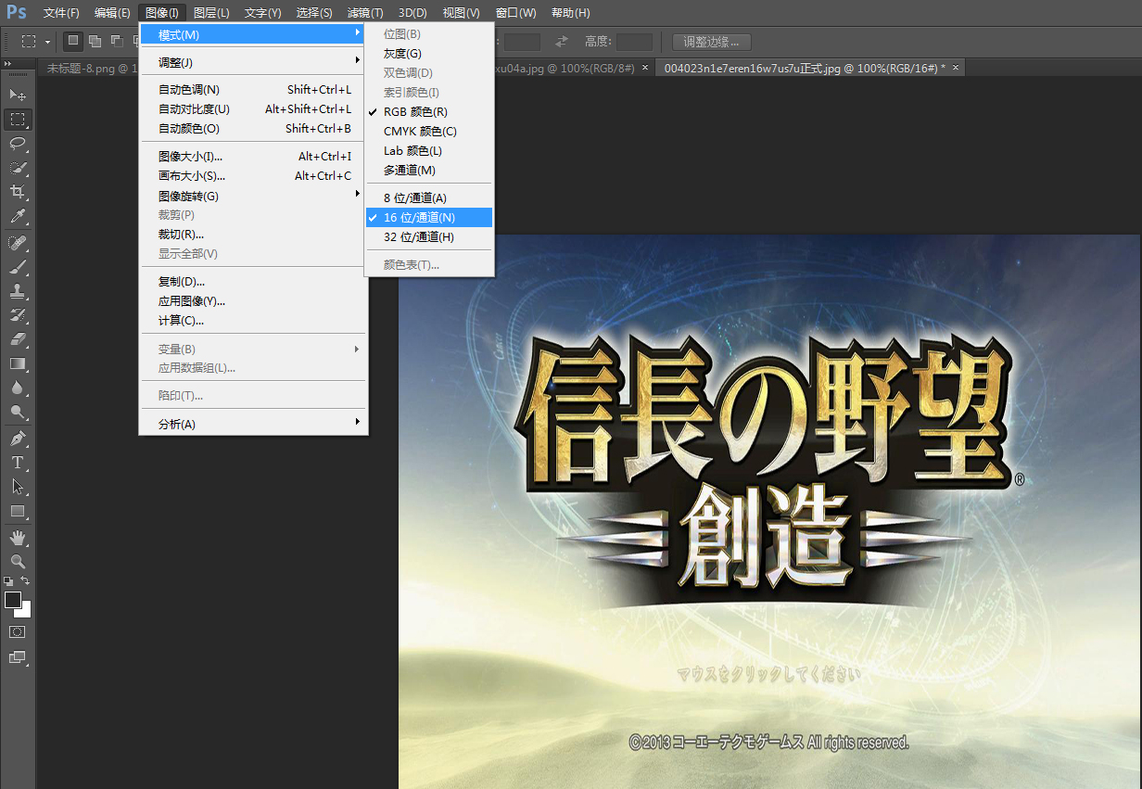Select the Brush tool

tap(18, 267)
